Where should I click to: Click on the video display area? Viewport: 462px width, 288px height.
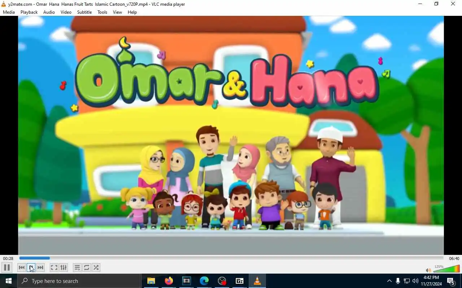[x=231, y=135]
